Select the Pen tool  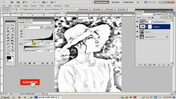(8, 47)
